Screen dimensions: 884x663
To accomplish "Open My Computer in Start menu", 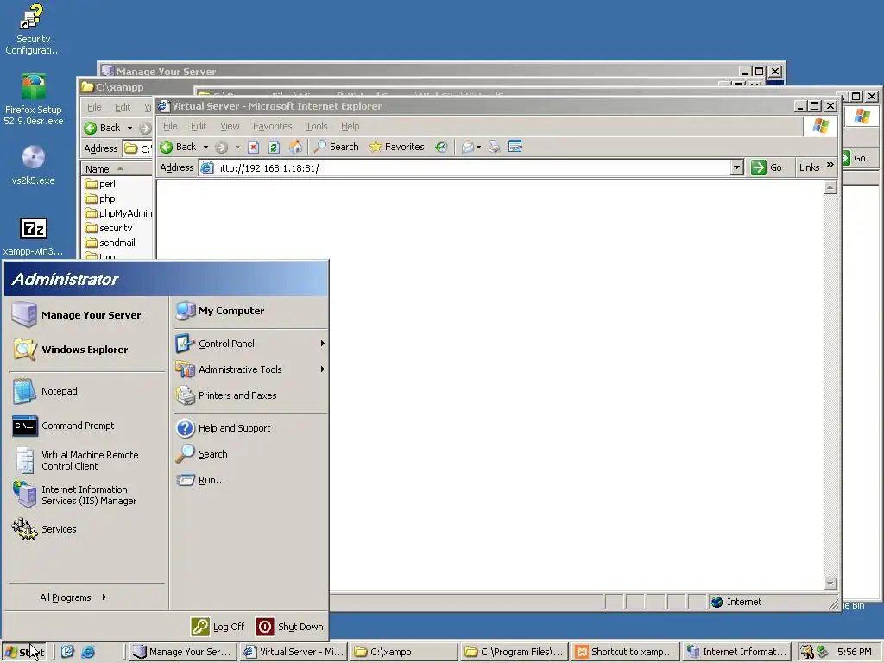I will coord(249,311).
